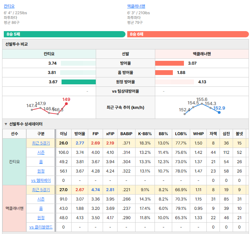Click the 구분 column header
251x234 pixels.
click(x=41, y=134)
